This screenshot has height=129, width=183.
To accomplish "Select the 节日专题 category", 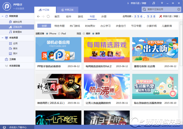I will pyautogui.click(x=136, y=26).
